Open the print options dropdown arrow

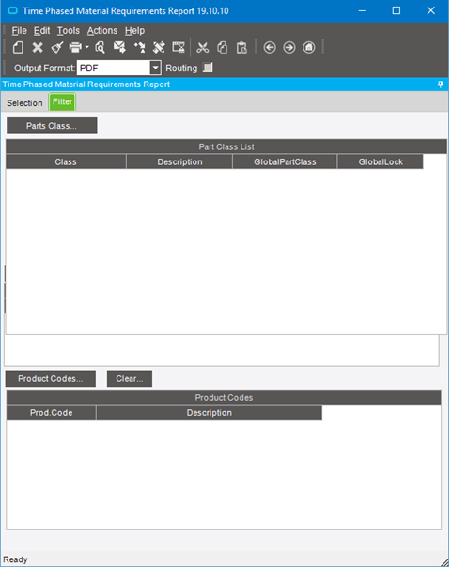86,47
